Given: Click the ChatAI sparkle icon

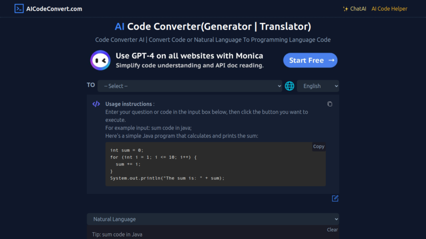Looking at the screenshot, I should [345, 9].
